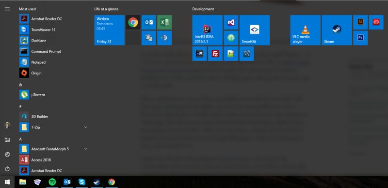
Task: Open Spotify from the taskbar
Action: (x=52, y=182)
